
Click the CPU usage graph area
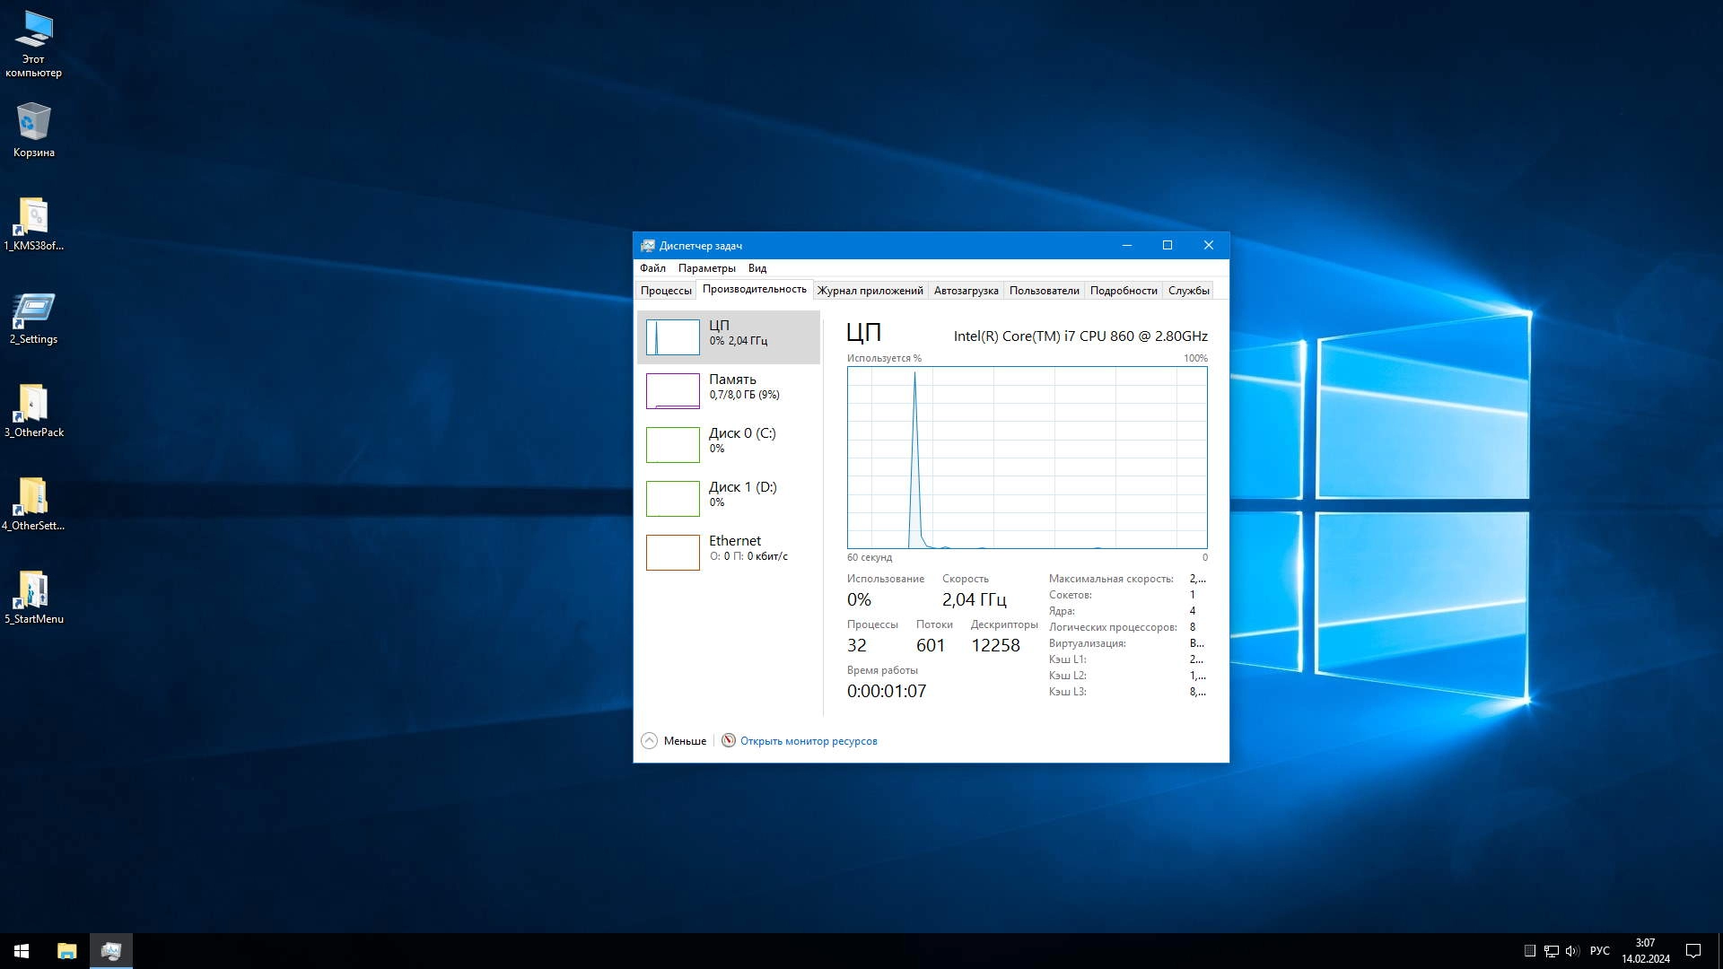pos(1027,458)
